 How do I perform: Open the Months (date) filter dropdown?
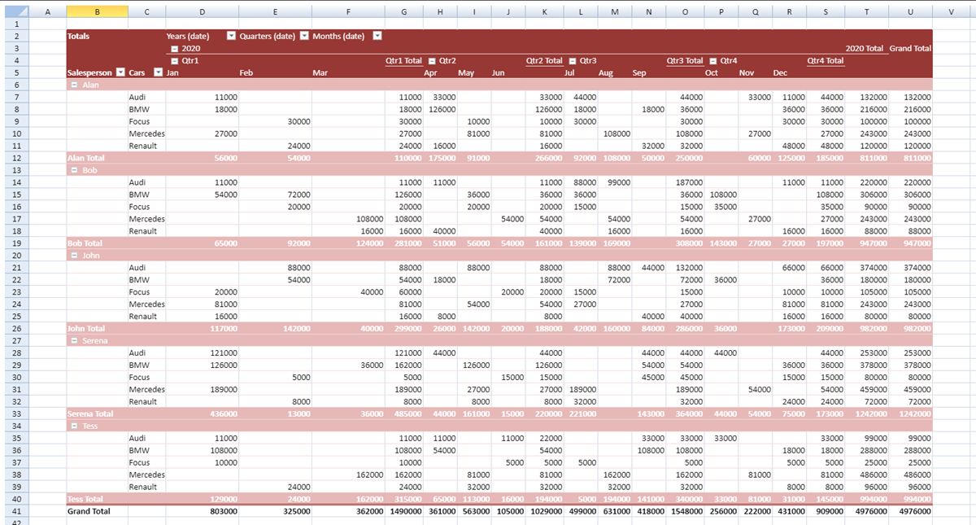[x=377, y=36]
